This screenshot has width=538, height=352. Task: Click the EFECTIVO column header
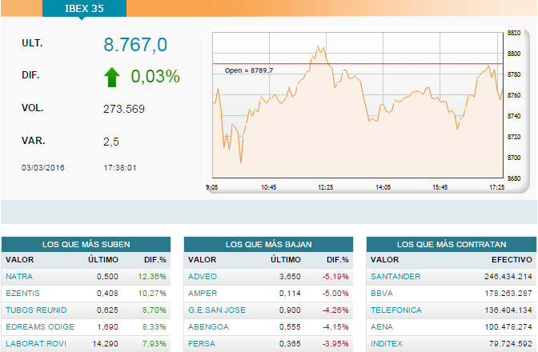pos(512,259)
